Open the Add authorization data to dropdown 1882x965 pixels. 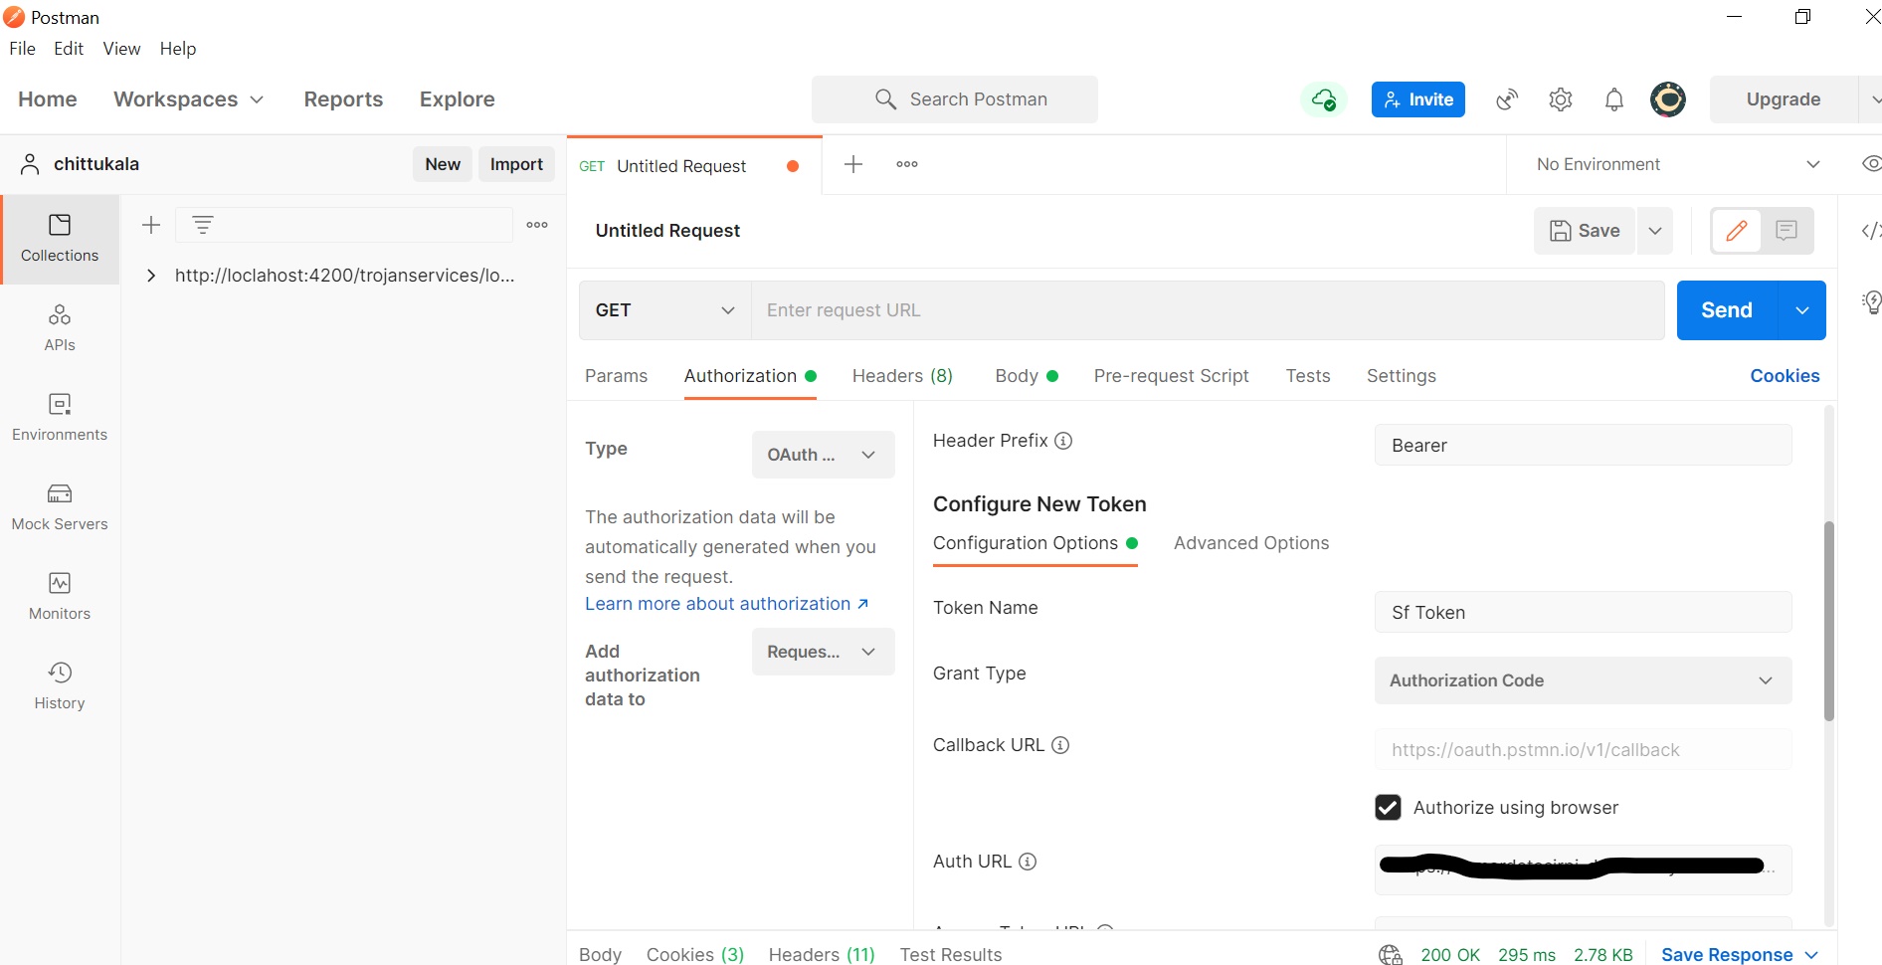click(823, 652)
